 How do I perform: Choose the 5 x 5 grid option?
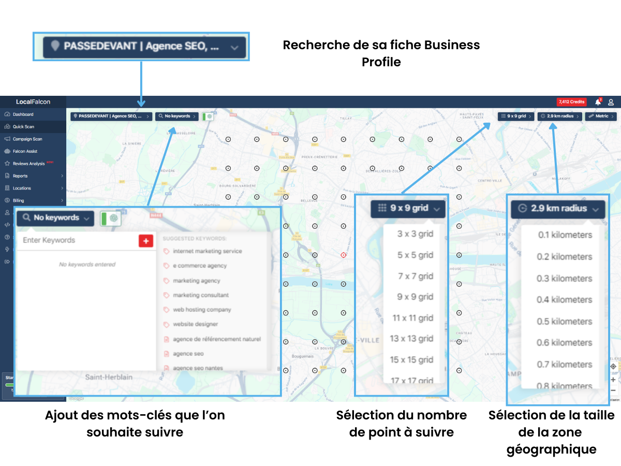415,255
